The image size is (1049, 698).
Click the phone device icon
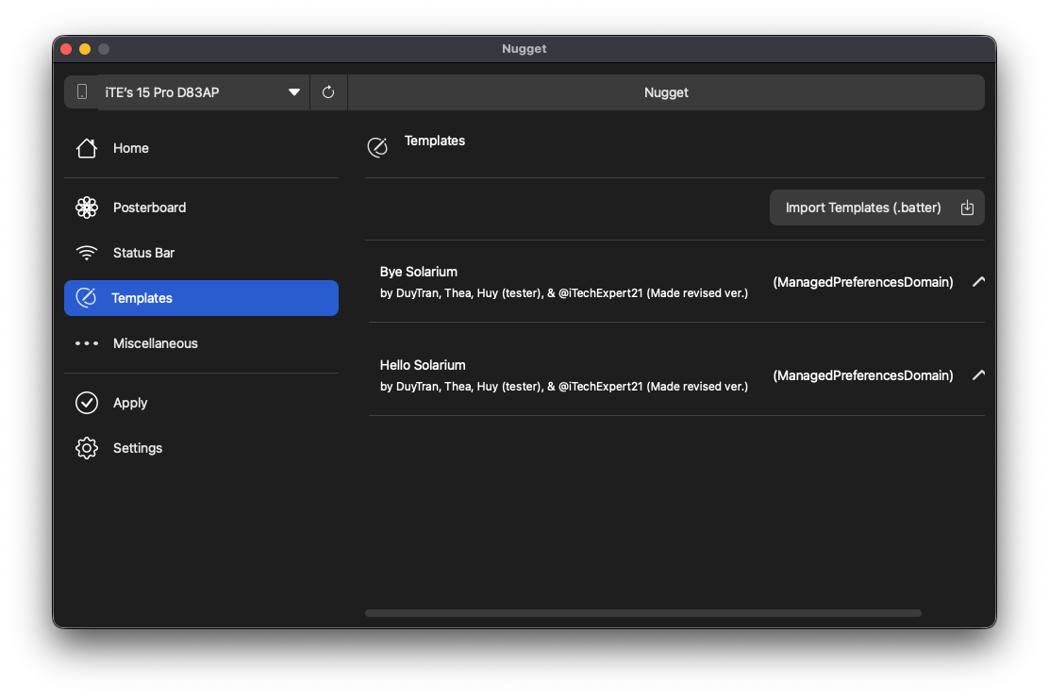click(x=82, y=92)
